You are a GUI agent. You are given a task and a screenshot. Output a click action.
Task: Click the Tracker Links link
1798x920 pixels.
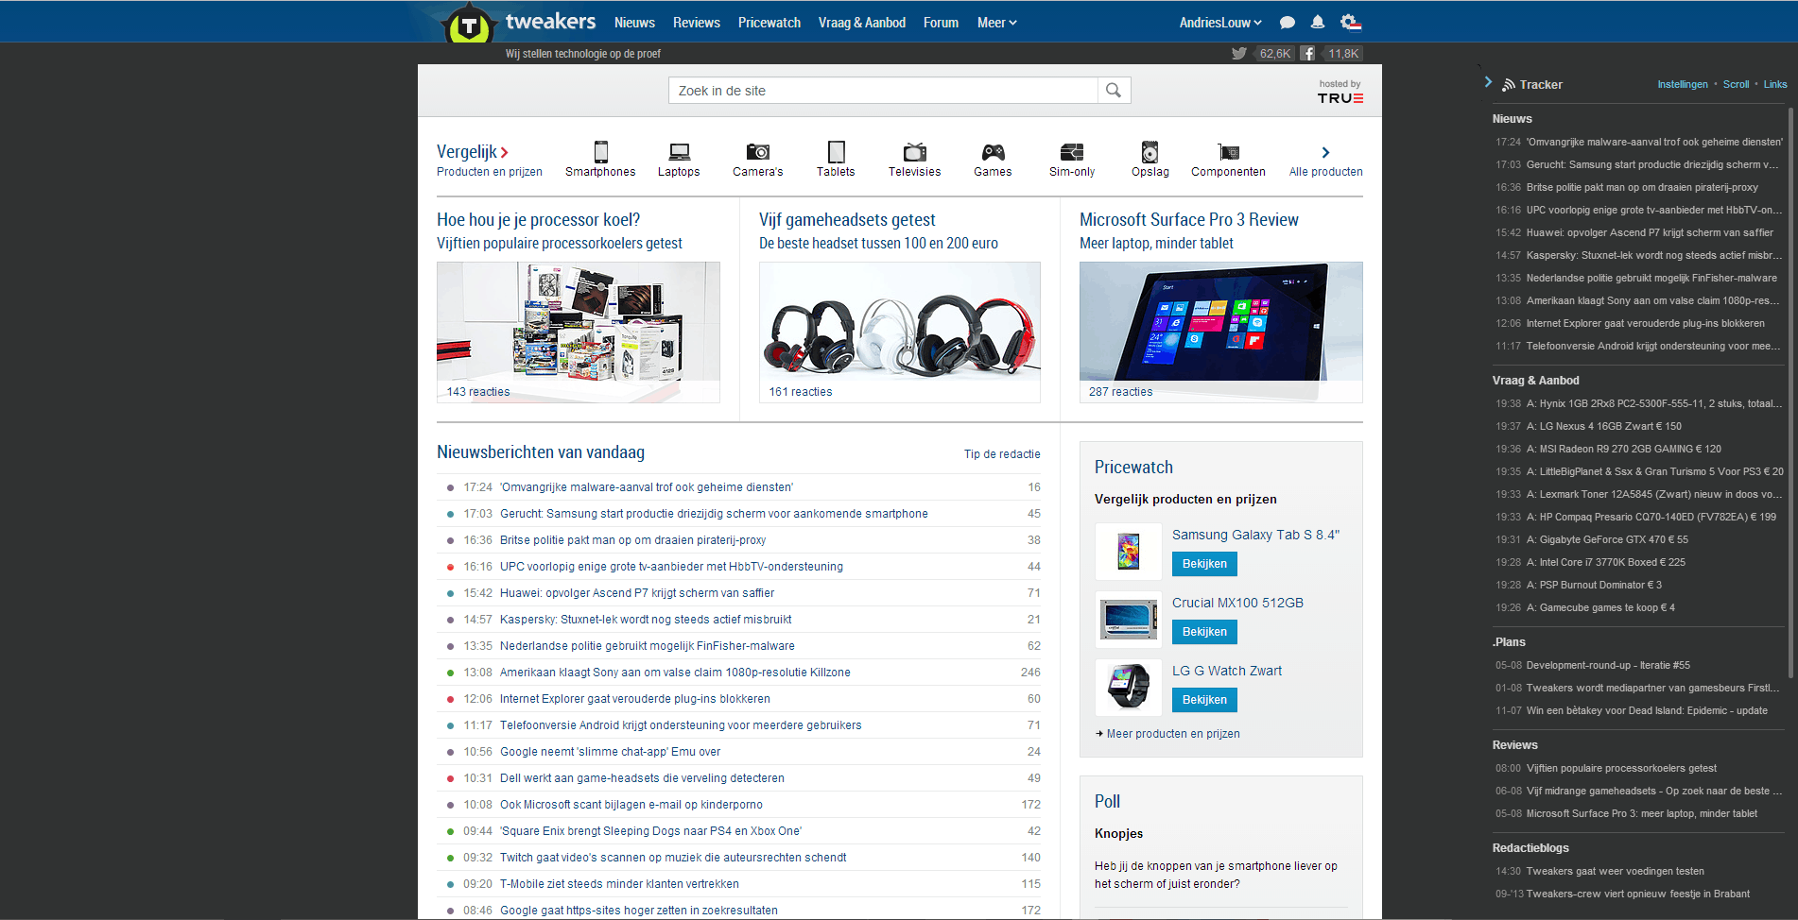coord(1775,84)
